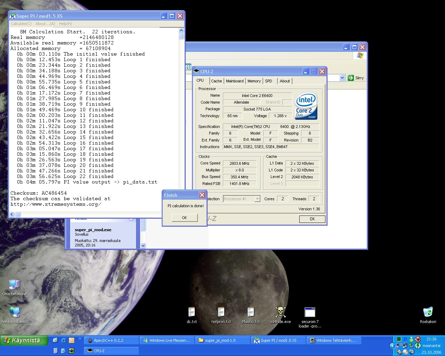The height and width of the screenshot is (356, 445).
Task: Click Core Speed value 2803.6 MHz
Action: [240, 163]
